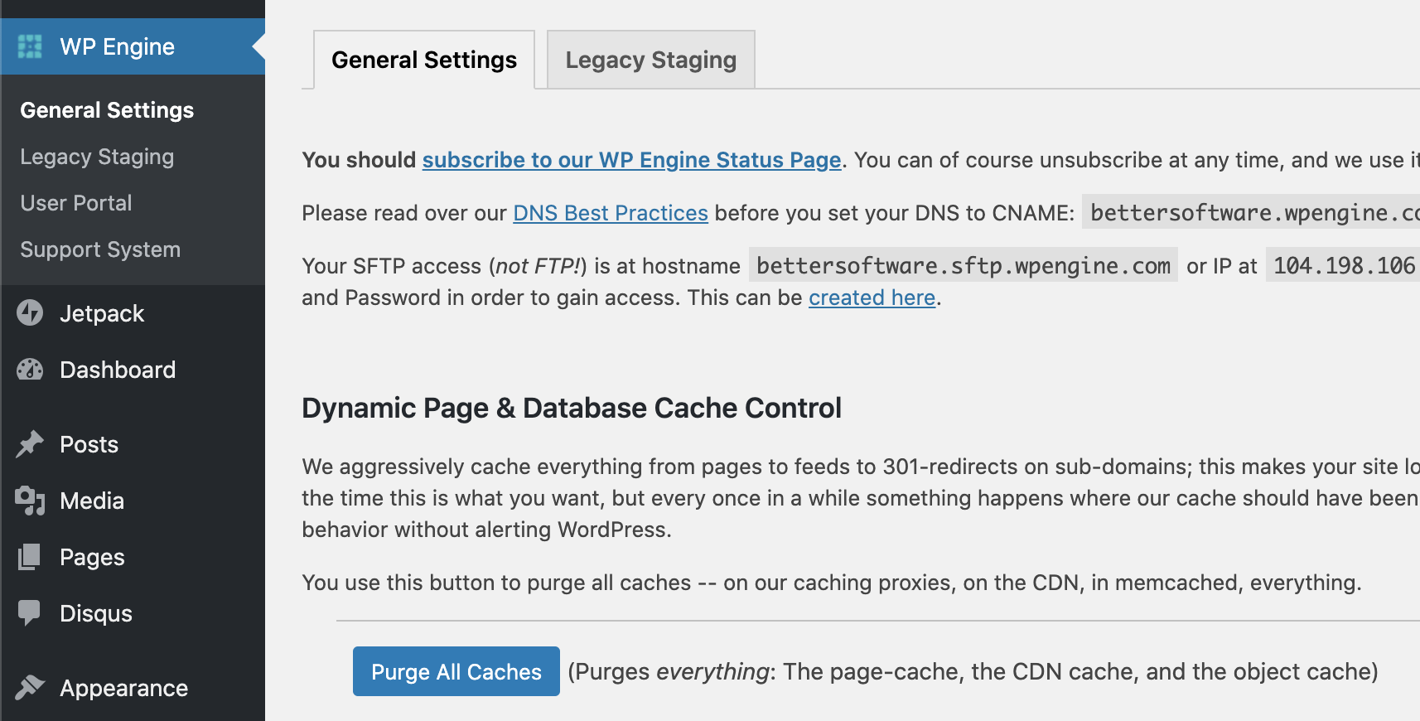Open User Portal submenu item
Viewport: 1420px width, 721px height.
[x=76, y=203]
